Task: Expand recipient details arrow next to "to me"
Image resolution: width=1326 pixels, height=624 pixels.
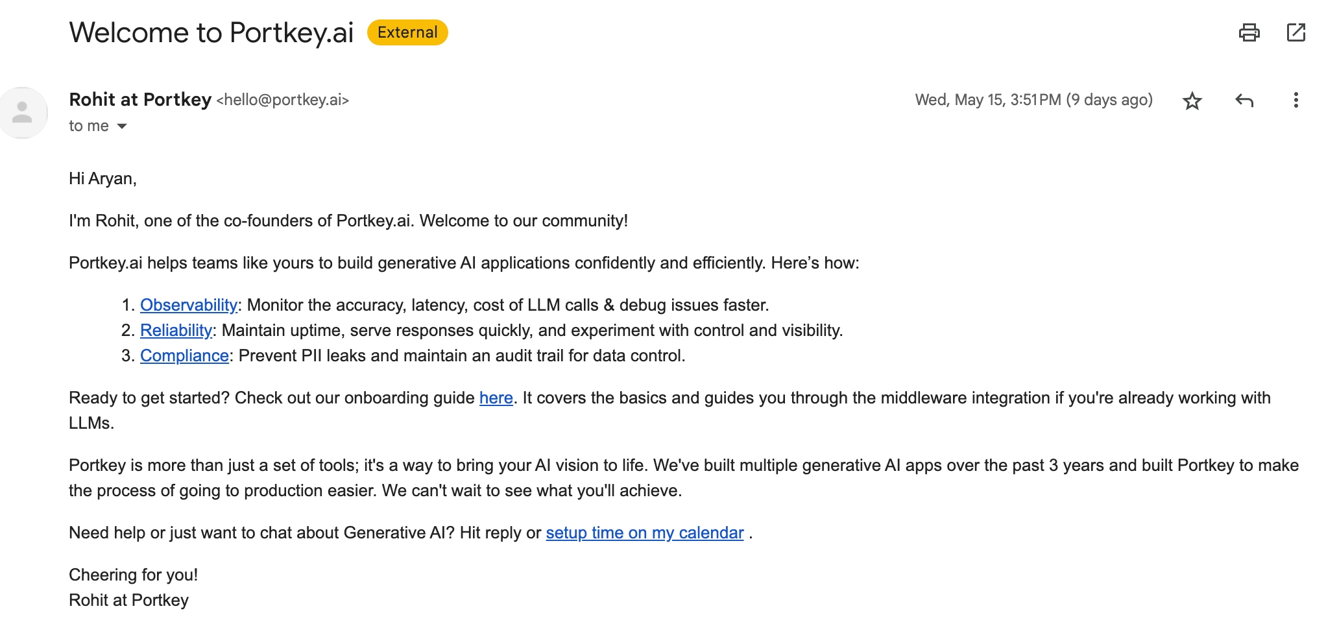Action: (122, 126)
